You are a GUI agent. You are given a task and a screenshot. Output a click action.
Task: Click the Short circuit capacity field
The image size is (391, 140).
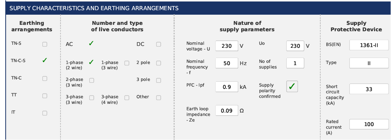pyautogui.click(x=369, y=89)
